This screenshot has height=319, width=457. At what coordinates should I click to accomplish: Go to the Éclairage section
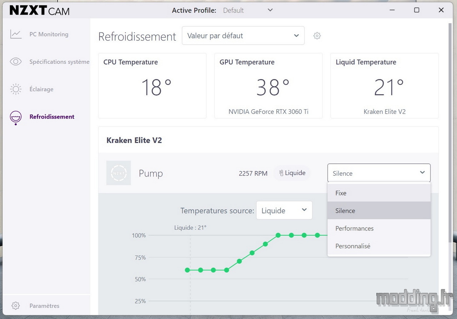(41, 89)
